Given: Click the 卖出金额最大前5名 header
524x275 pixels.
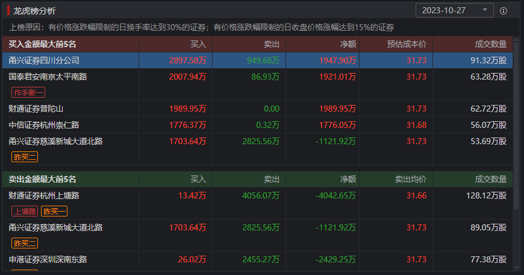Looking at the screenshot, I should 42,179.
